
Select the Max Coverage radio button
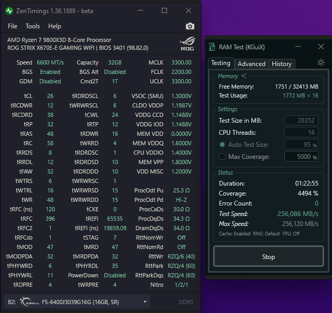pyautogui.click(x=222, y=157)
